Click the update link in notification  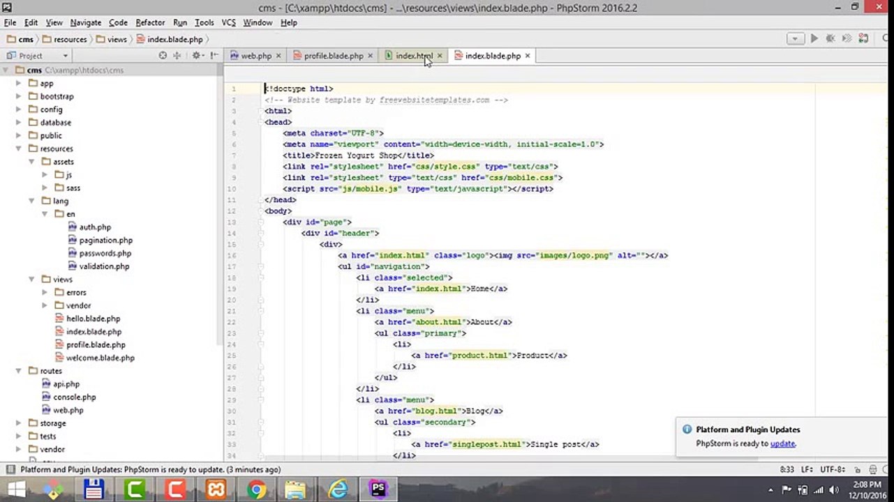tap(782, 443)
